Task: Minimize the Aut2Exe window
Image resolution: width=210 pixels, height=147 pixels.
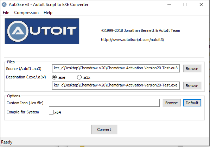Action: [169, 5]
